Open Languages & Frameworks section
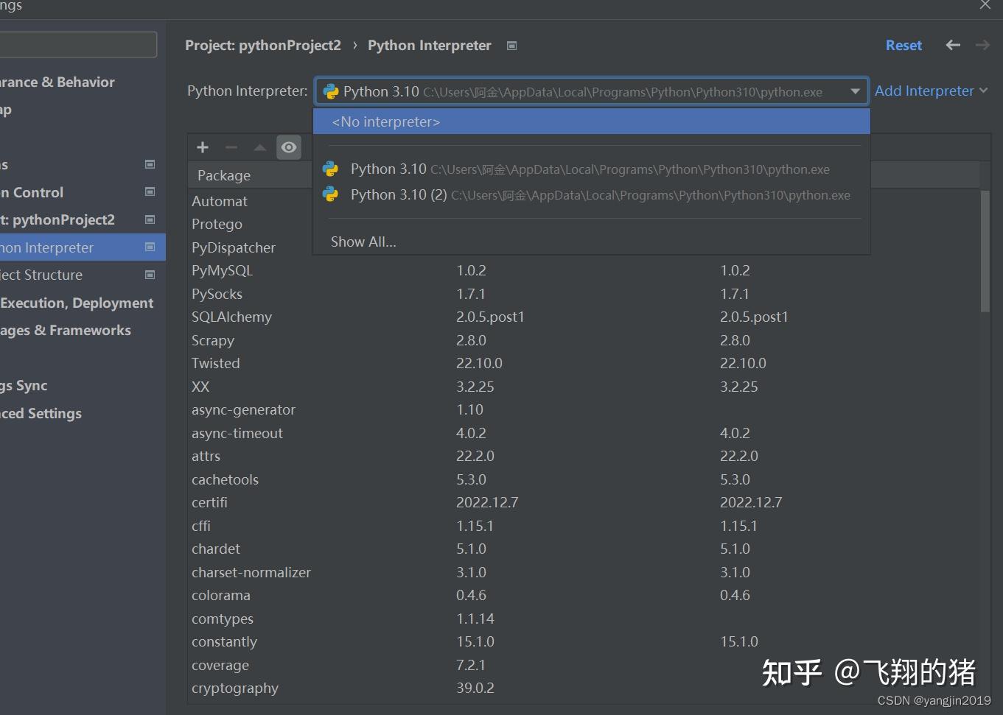 66,330
